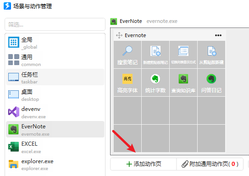
Task: Open the three-dot menu of Evernote page
Action: pos(218,35)
